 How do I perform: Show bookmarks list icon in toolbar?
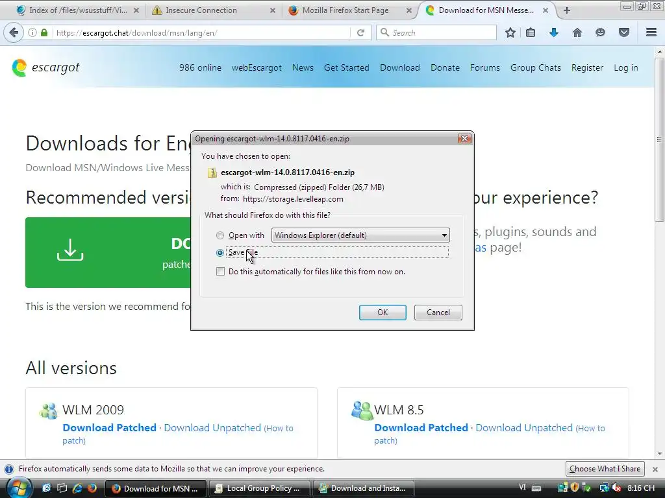point(531,32)
